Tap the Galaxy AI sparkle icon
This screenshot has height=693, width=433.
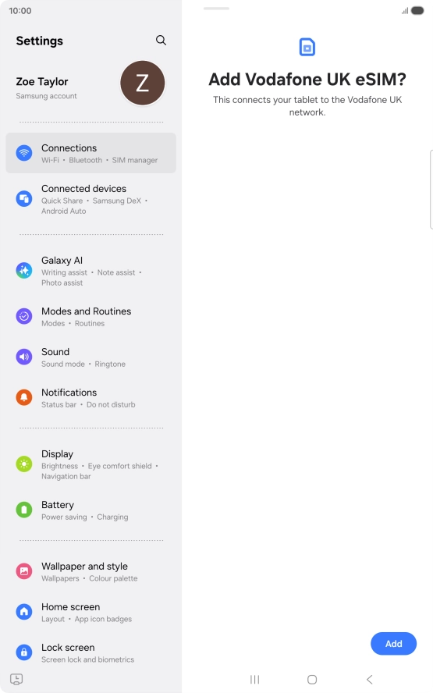[24, 270]
